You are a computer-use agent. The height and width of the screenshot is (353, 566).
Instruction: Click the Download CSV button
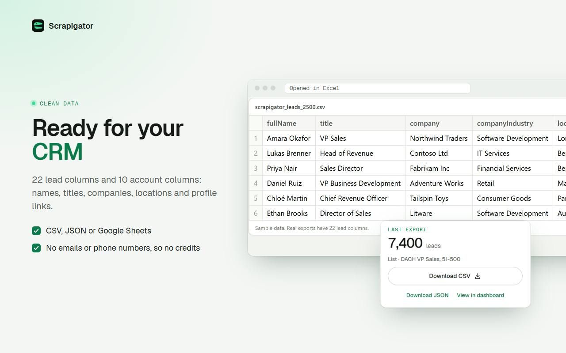coord(455,276)
